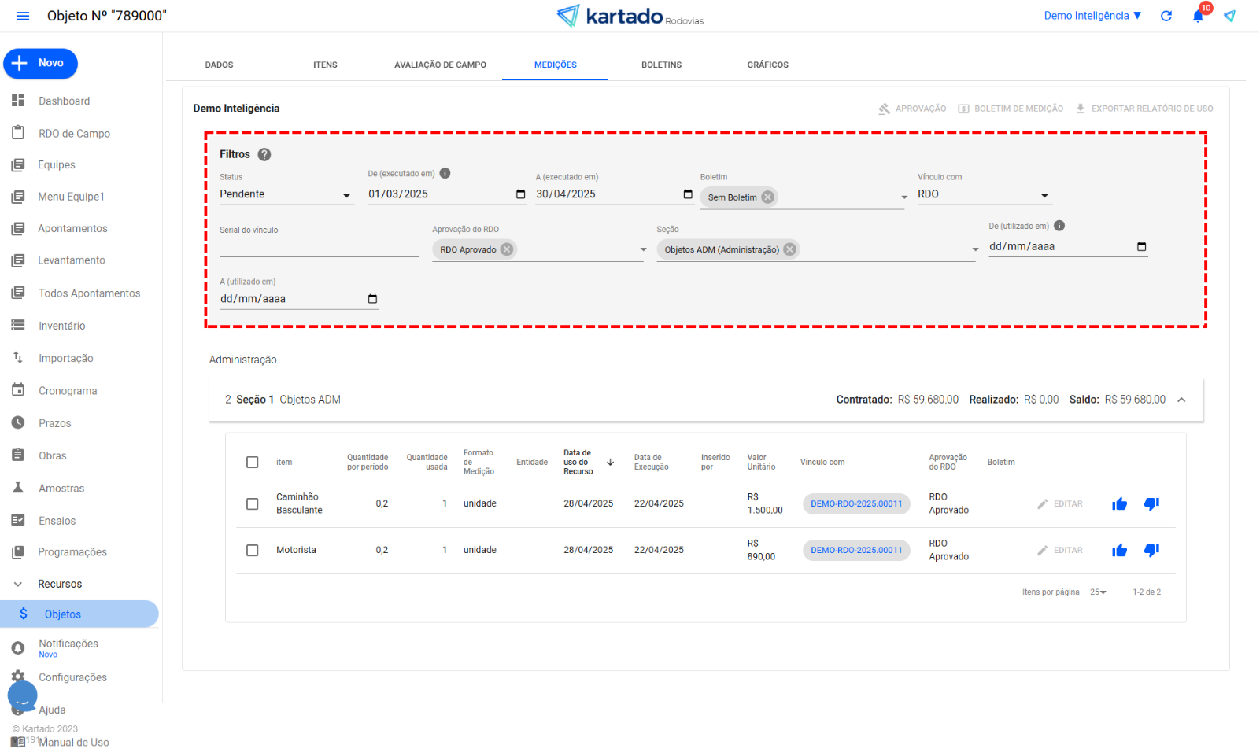Open the notifications bell icon
The width and height of the screenshot is (1260, 756).
coord(1198,16)
